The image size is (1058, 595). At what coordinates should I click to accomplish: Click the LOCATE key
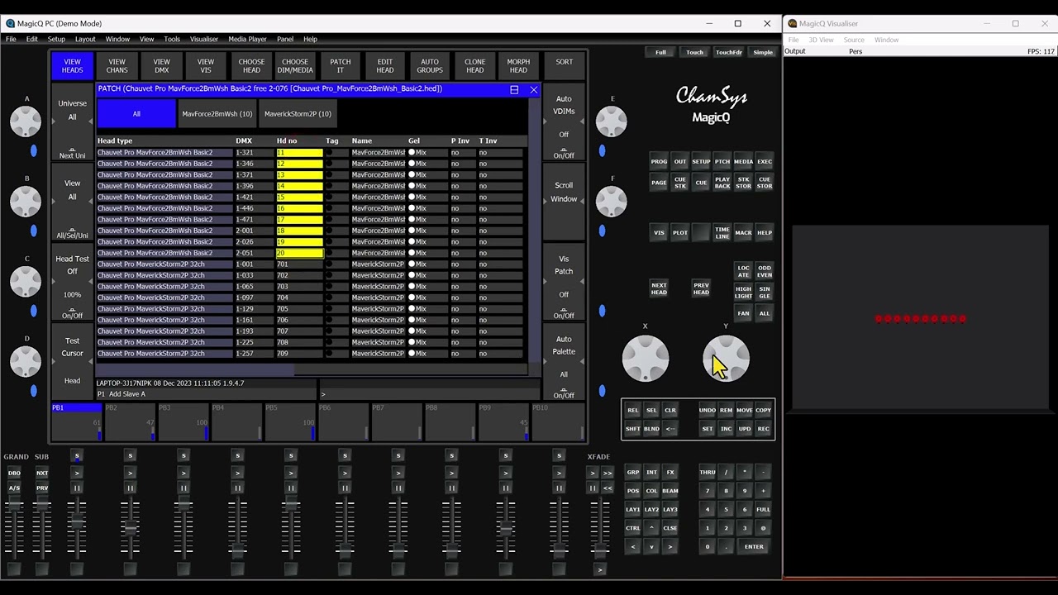tap(743, 271)
